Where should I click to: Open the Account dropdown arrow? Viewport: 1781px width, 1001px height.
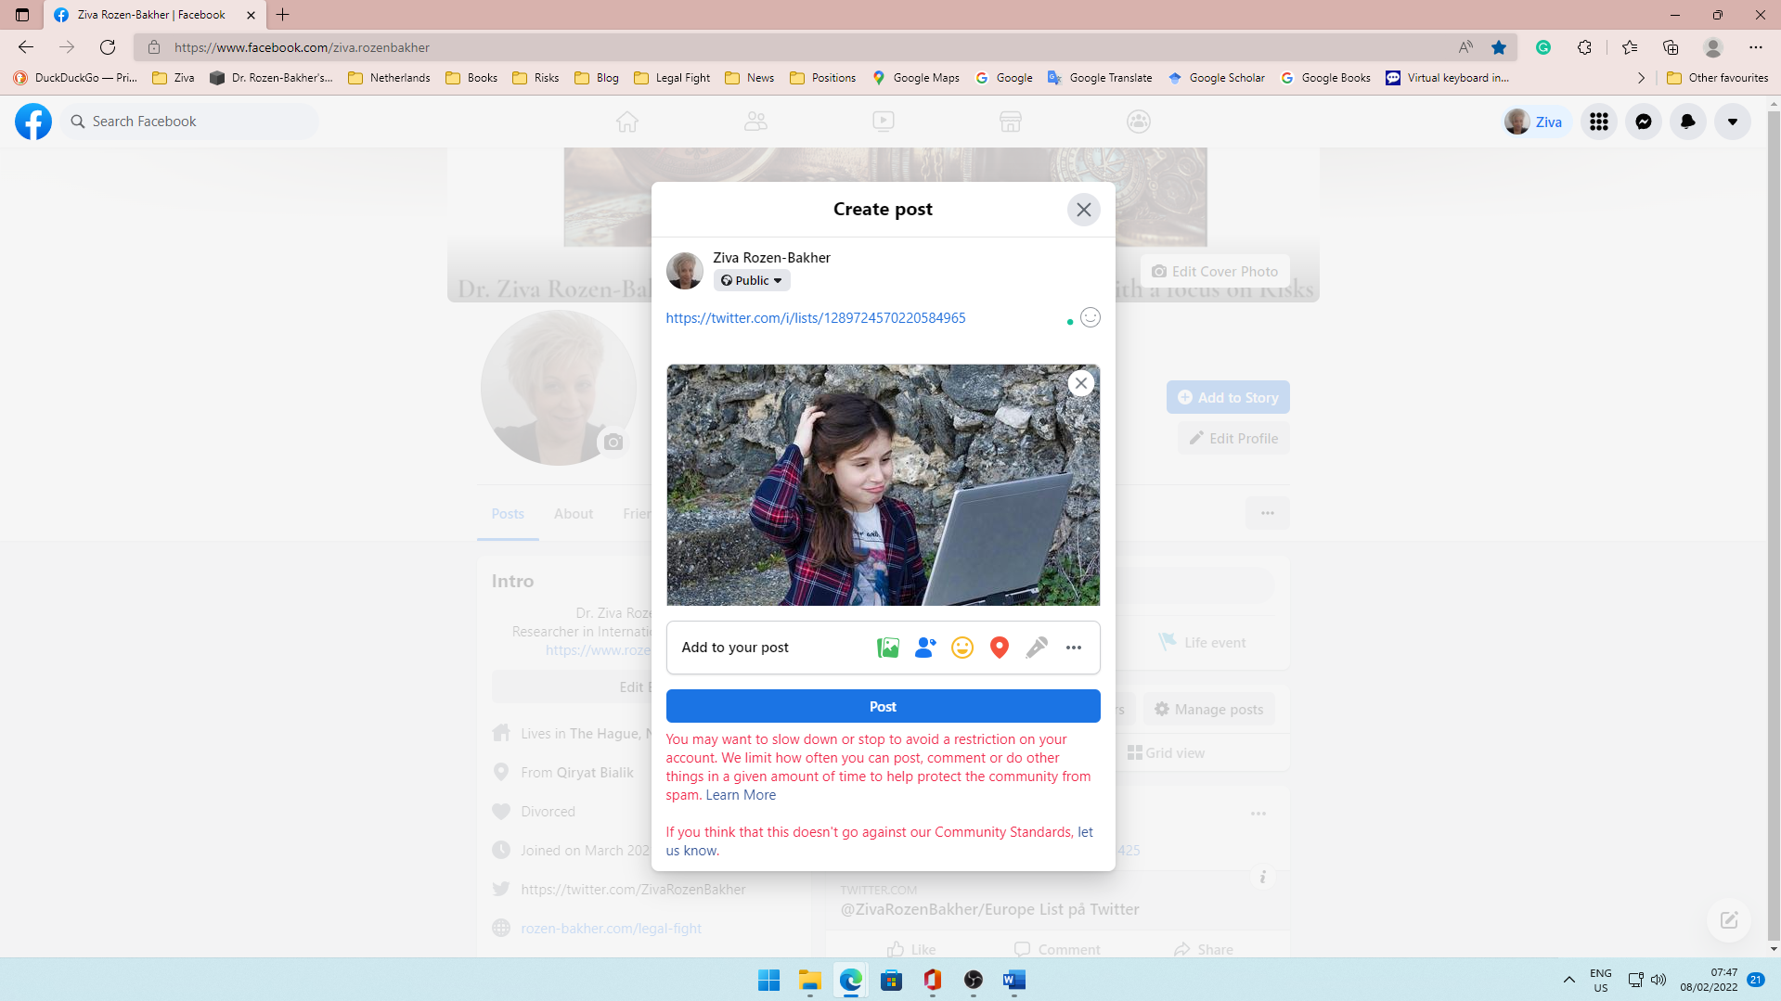(x=1732, y=122)
